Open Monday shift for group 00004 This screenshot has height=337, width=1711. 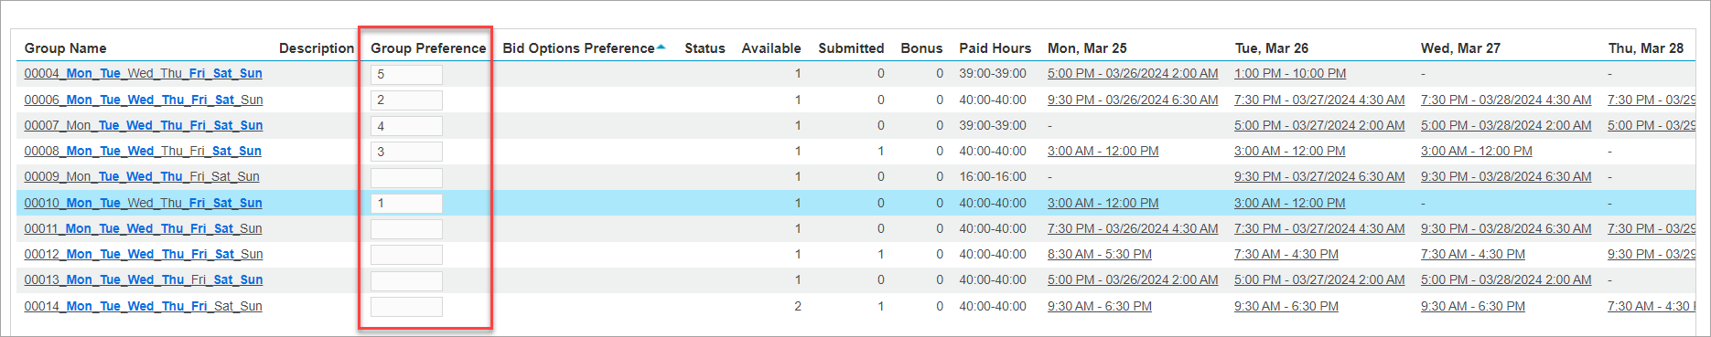click(1133, 73)
